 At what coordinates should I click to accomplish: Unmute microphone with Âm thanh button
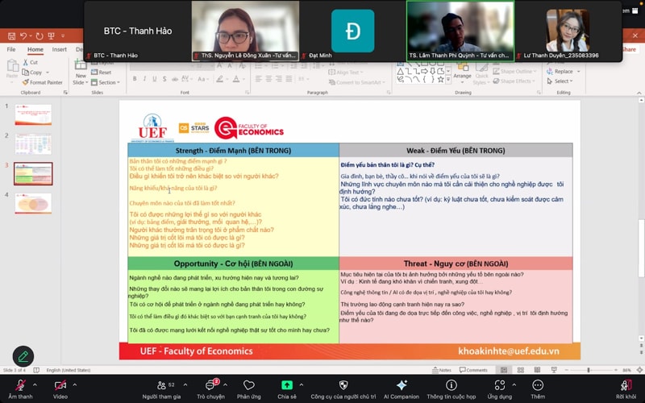pos(20,385)
